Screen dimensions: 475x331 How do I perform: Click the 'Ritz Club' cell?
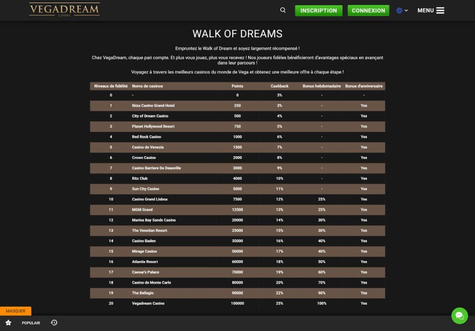[x=140, y=178]
